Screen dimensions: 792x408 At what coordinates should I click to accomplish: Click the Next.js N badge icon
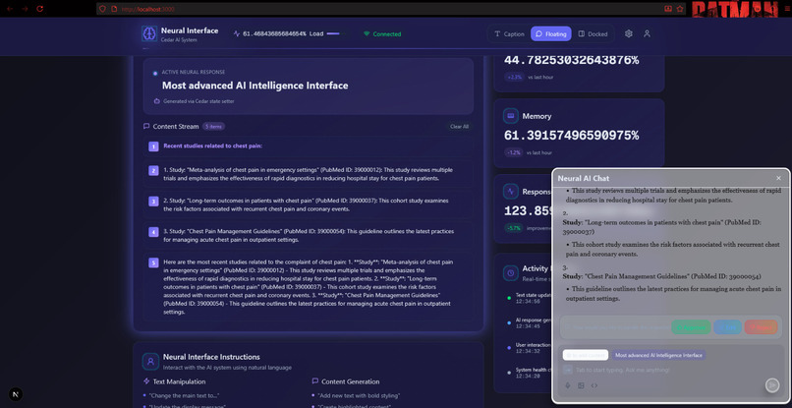point(16,394)
